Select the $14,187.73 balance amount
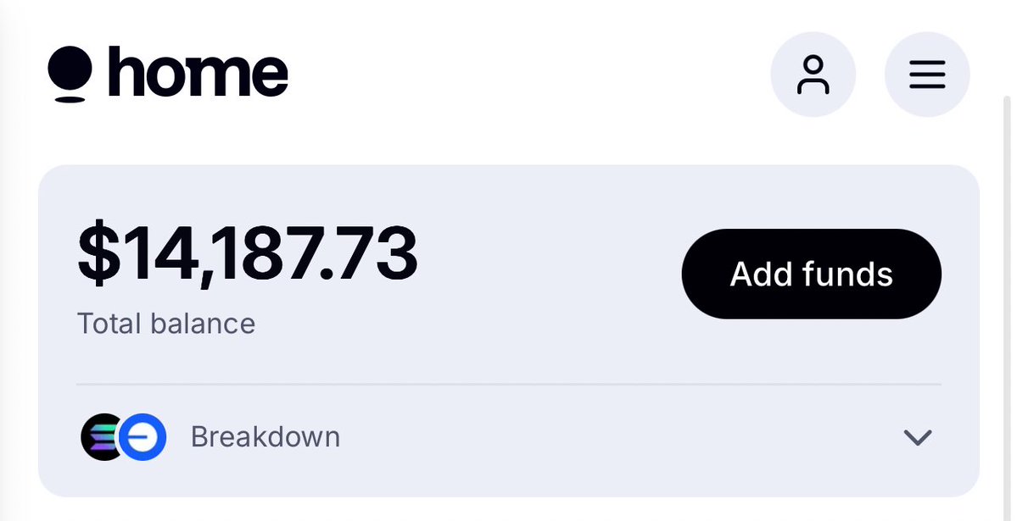Screen dimensions: 1017x521 [247, 253]
